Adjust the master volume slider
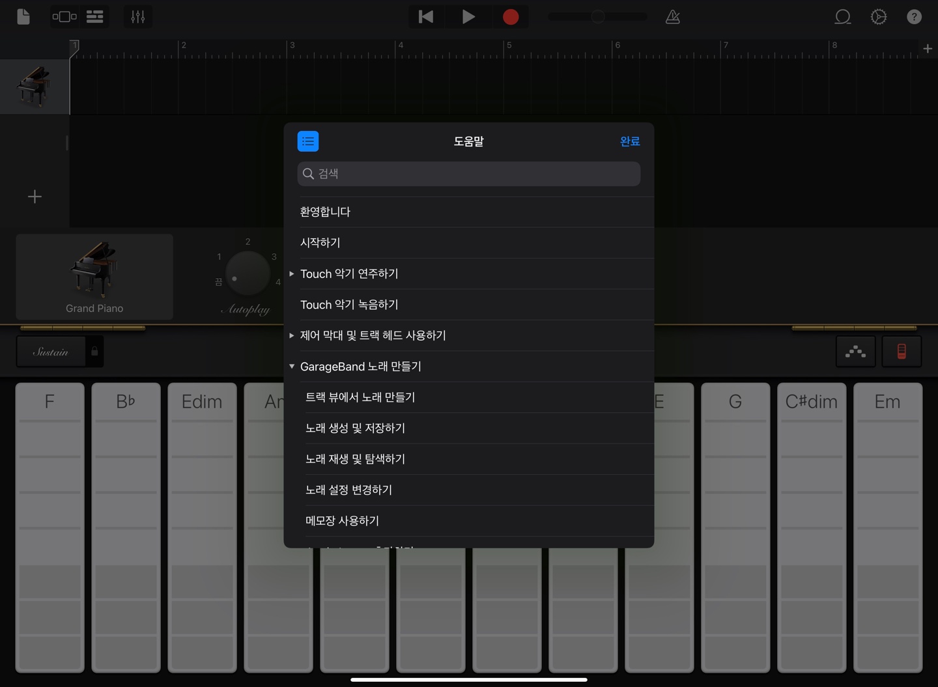This screenshot has height=687, width=938. tap(597, 17)
